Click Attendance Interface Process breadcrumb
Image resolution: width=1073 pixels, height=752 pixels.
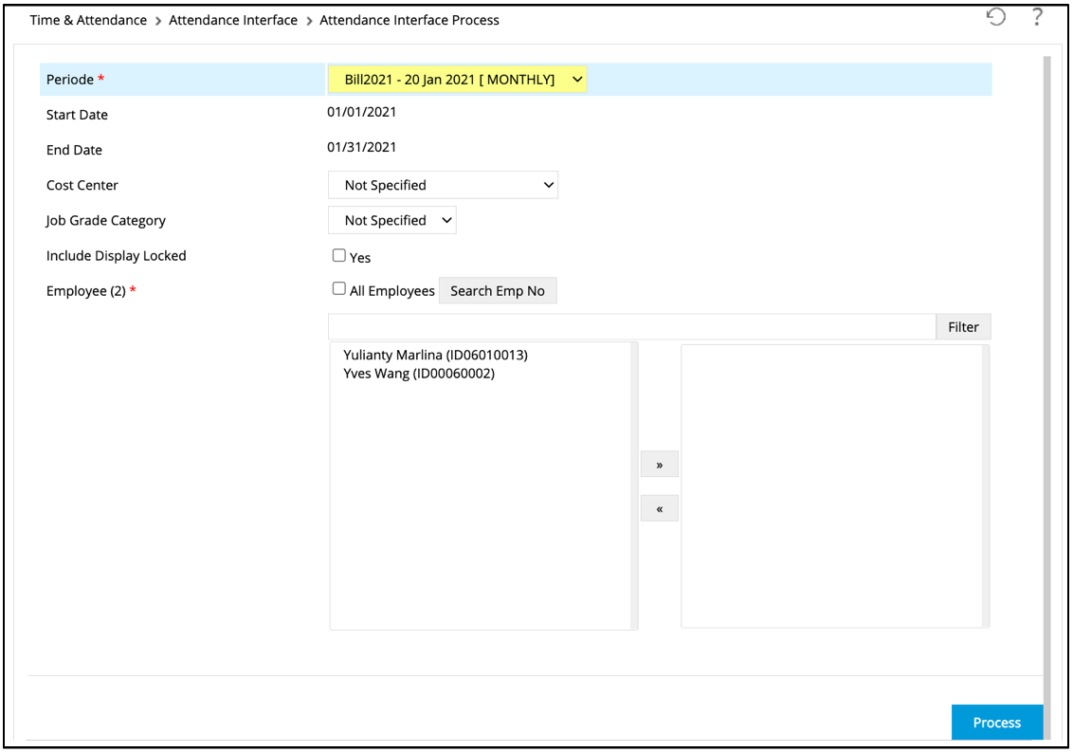pos(409,20)
